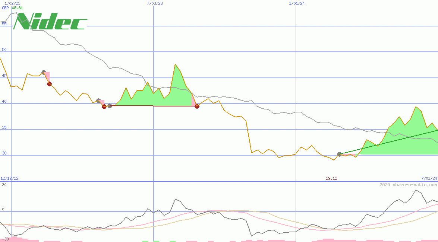Viewport: 438px width, 242px height.
Task: Open the 1/02/23 date label
Action: (x=12, y=3)
